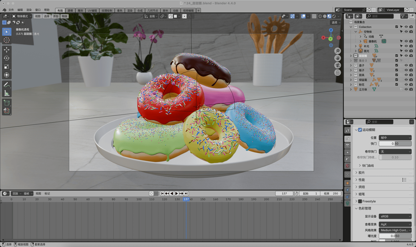416x247 pixels.
Task: Hide the 甜甜圈 collection with eye icon
Action: coord(406,56)
